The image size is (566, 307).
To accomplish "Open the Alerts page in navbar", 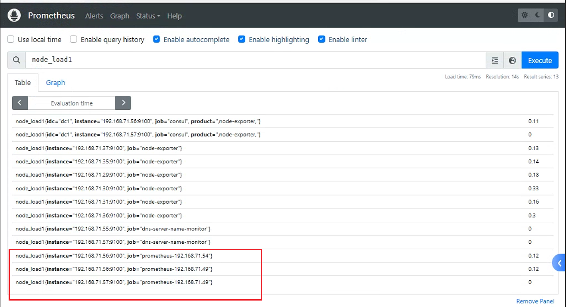I will coord(94,16).
